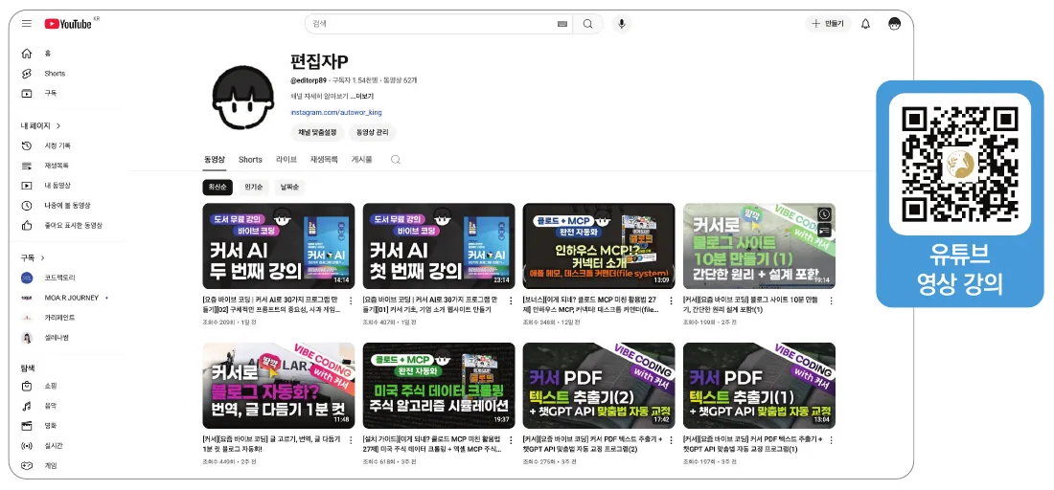Click the 편집자P channel avatar
The height and width of the screenshot is (490, 1054).
click(243, 98)
